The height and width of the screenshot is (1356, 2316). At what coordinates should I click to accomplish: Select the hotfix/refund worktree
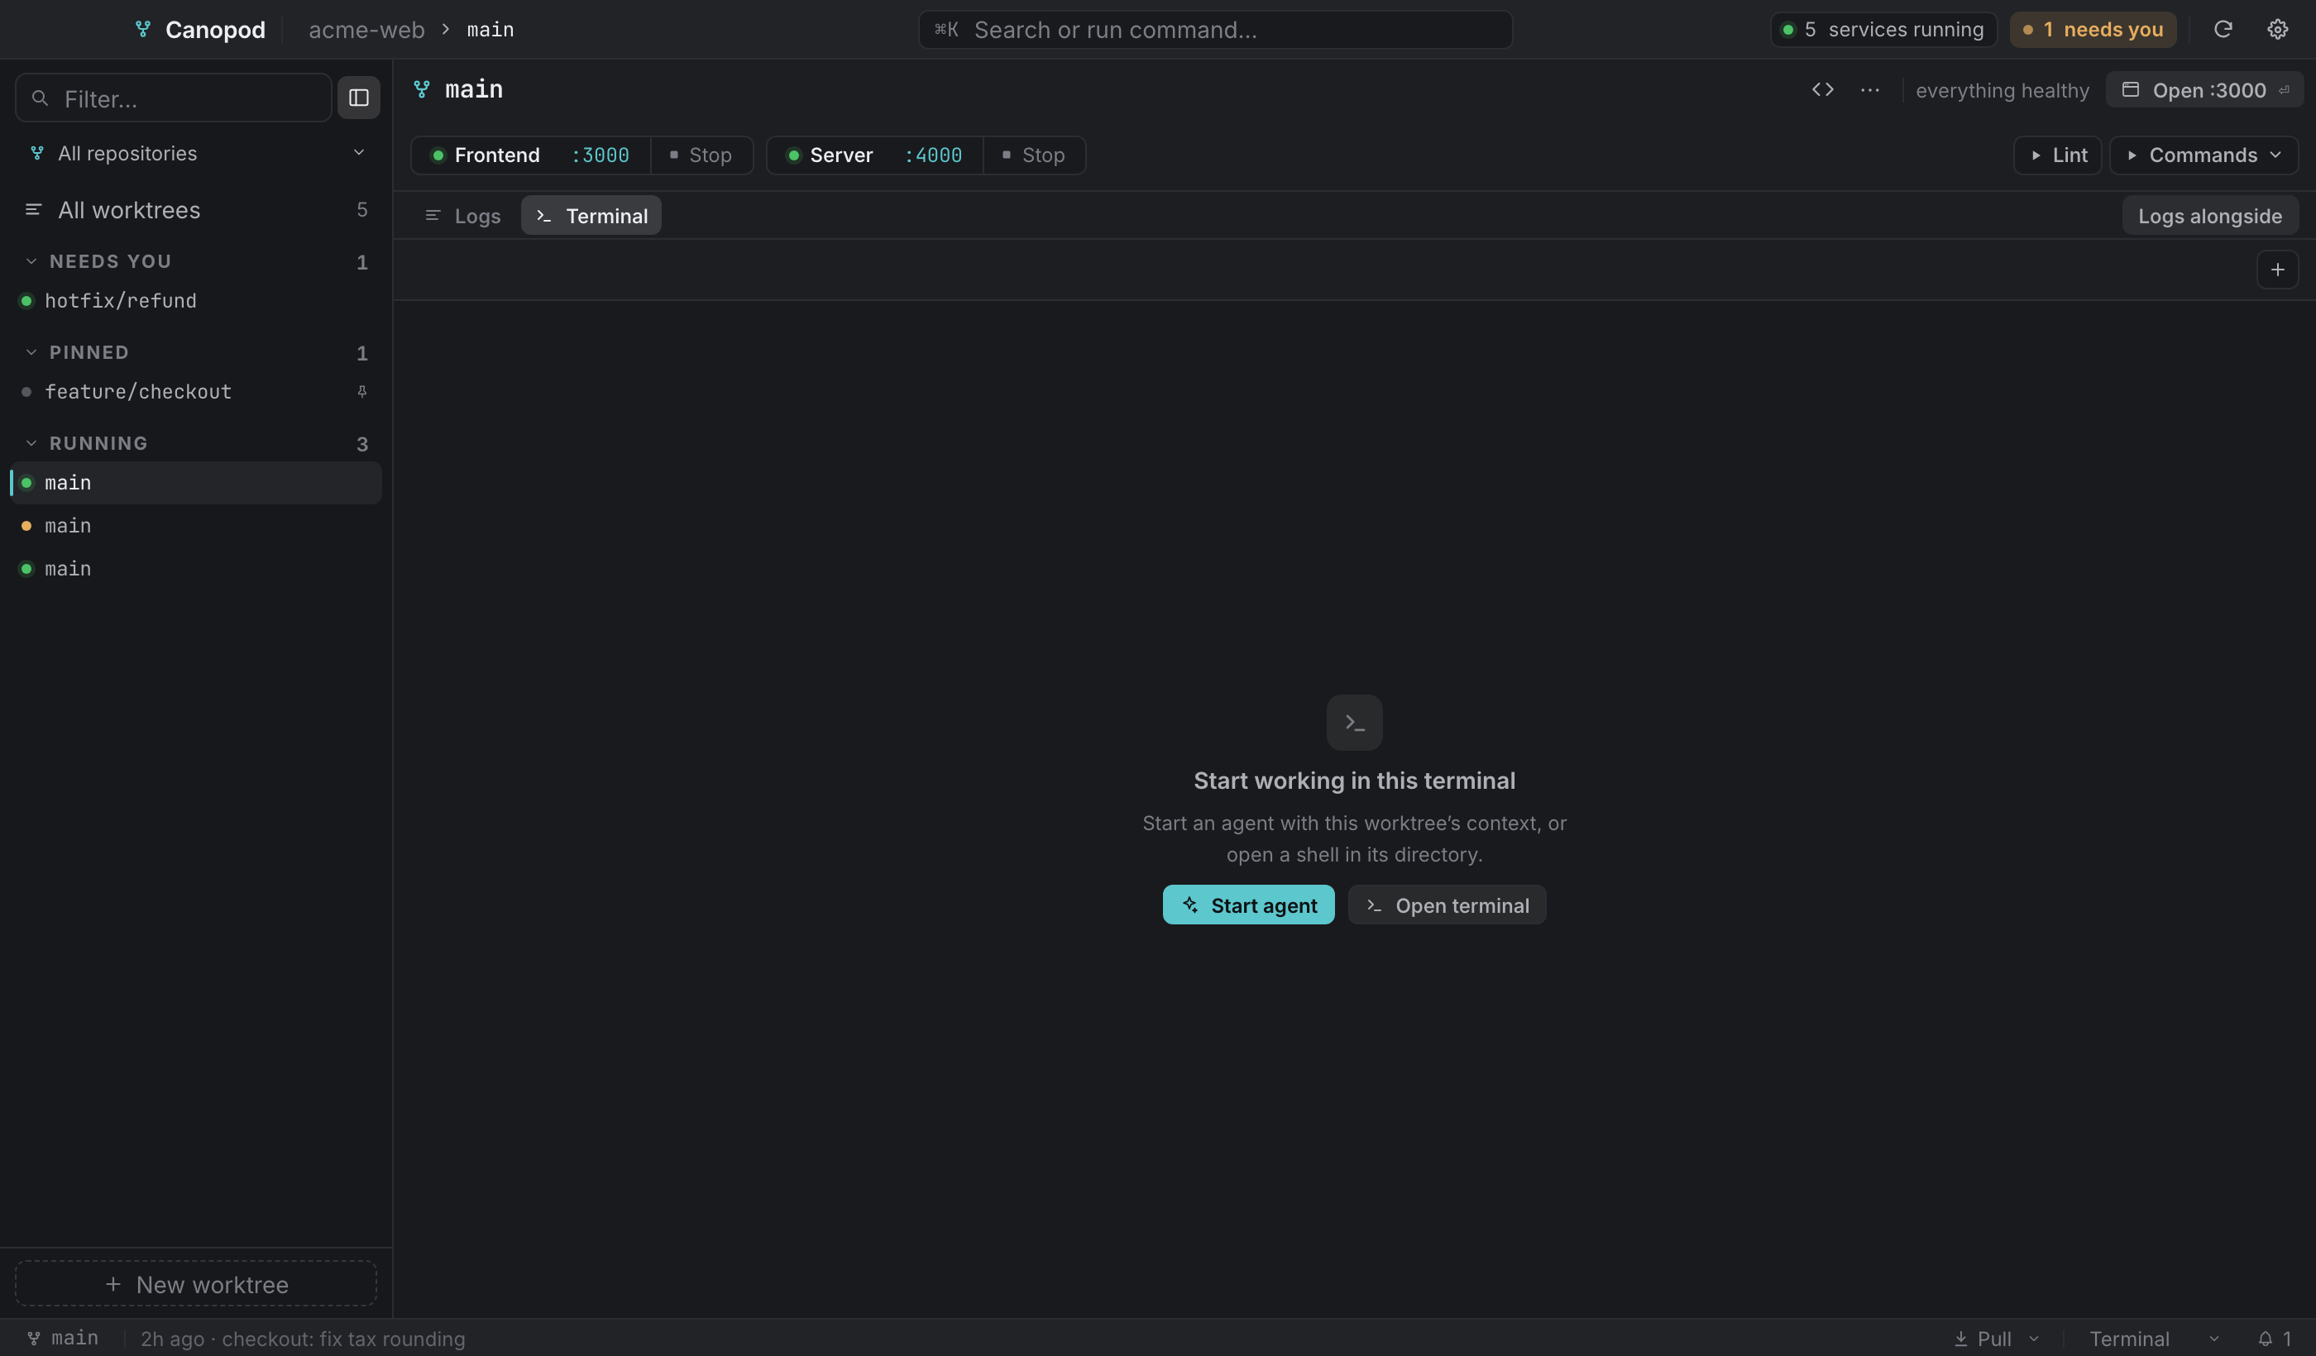pyautogui.click(x=197, y=301)
